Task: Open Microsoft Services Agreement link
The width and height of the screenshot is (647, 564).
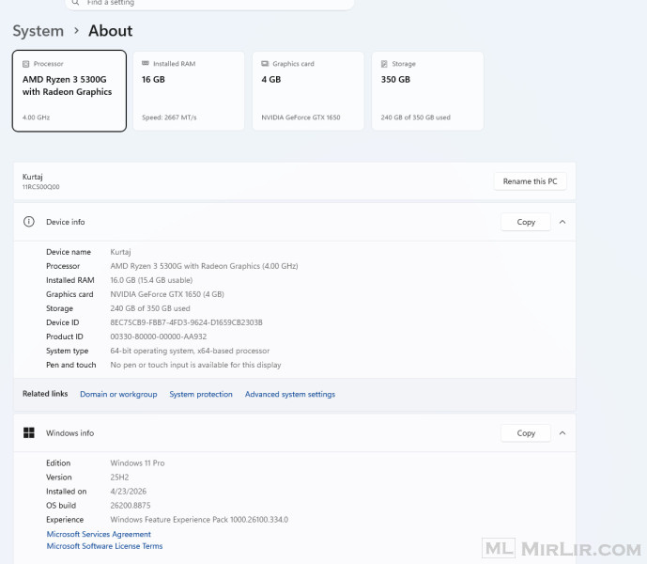Action: (99, 534)
